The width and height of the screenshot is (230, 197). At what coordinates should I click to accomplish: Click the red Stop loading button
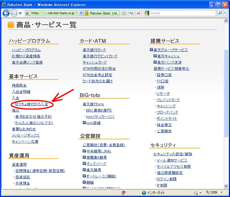(138, 13)
